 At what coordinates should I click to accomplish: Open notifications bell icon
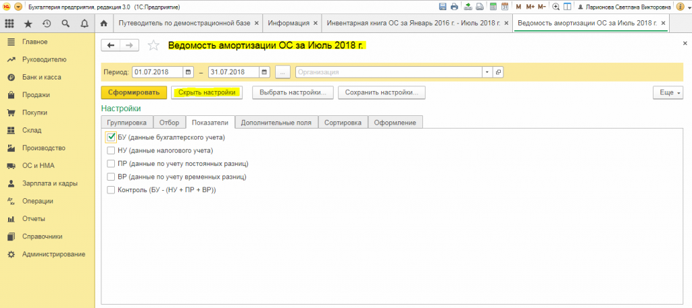[84, 24]
